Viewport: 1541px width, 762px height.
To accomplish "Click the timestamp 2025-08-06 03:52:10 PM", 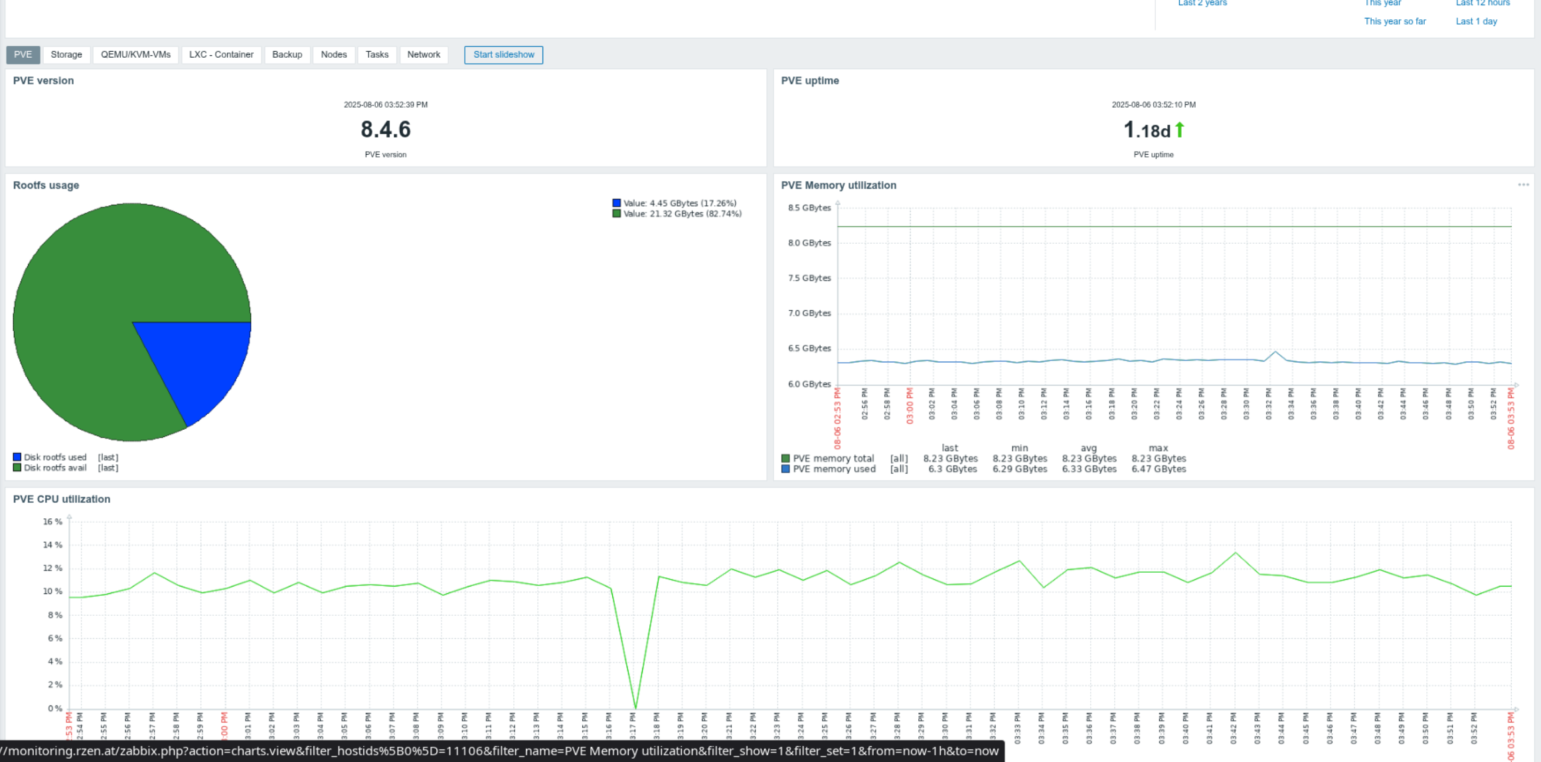I will [1154, 104].
